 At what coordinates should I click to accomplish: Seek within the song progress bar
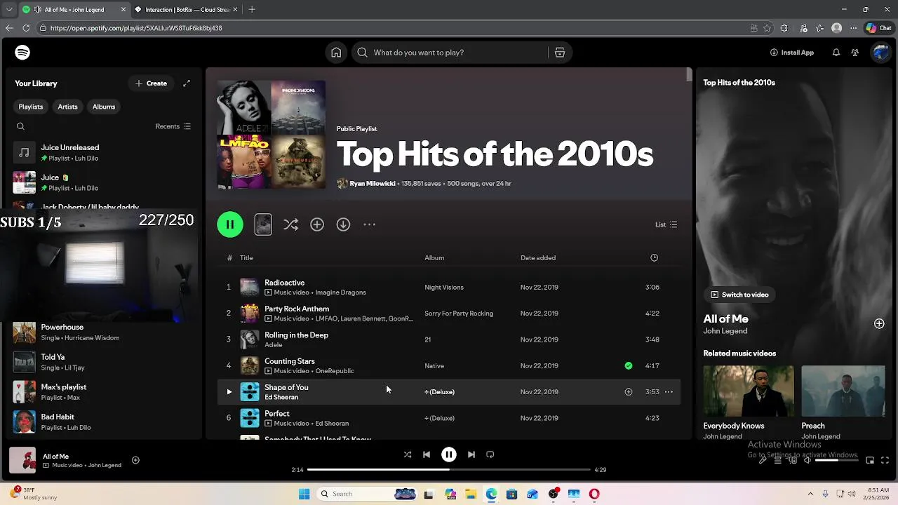(x=449, y=470)
